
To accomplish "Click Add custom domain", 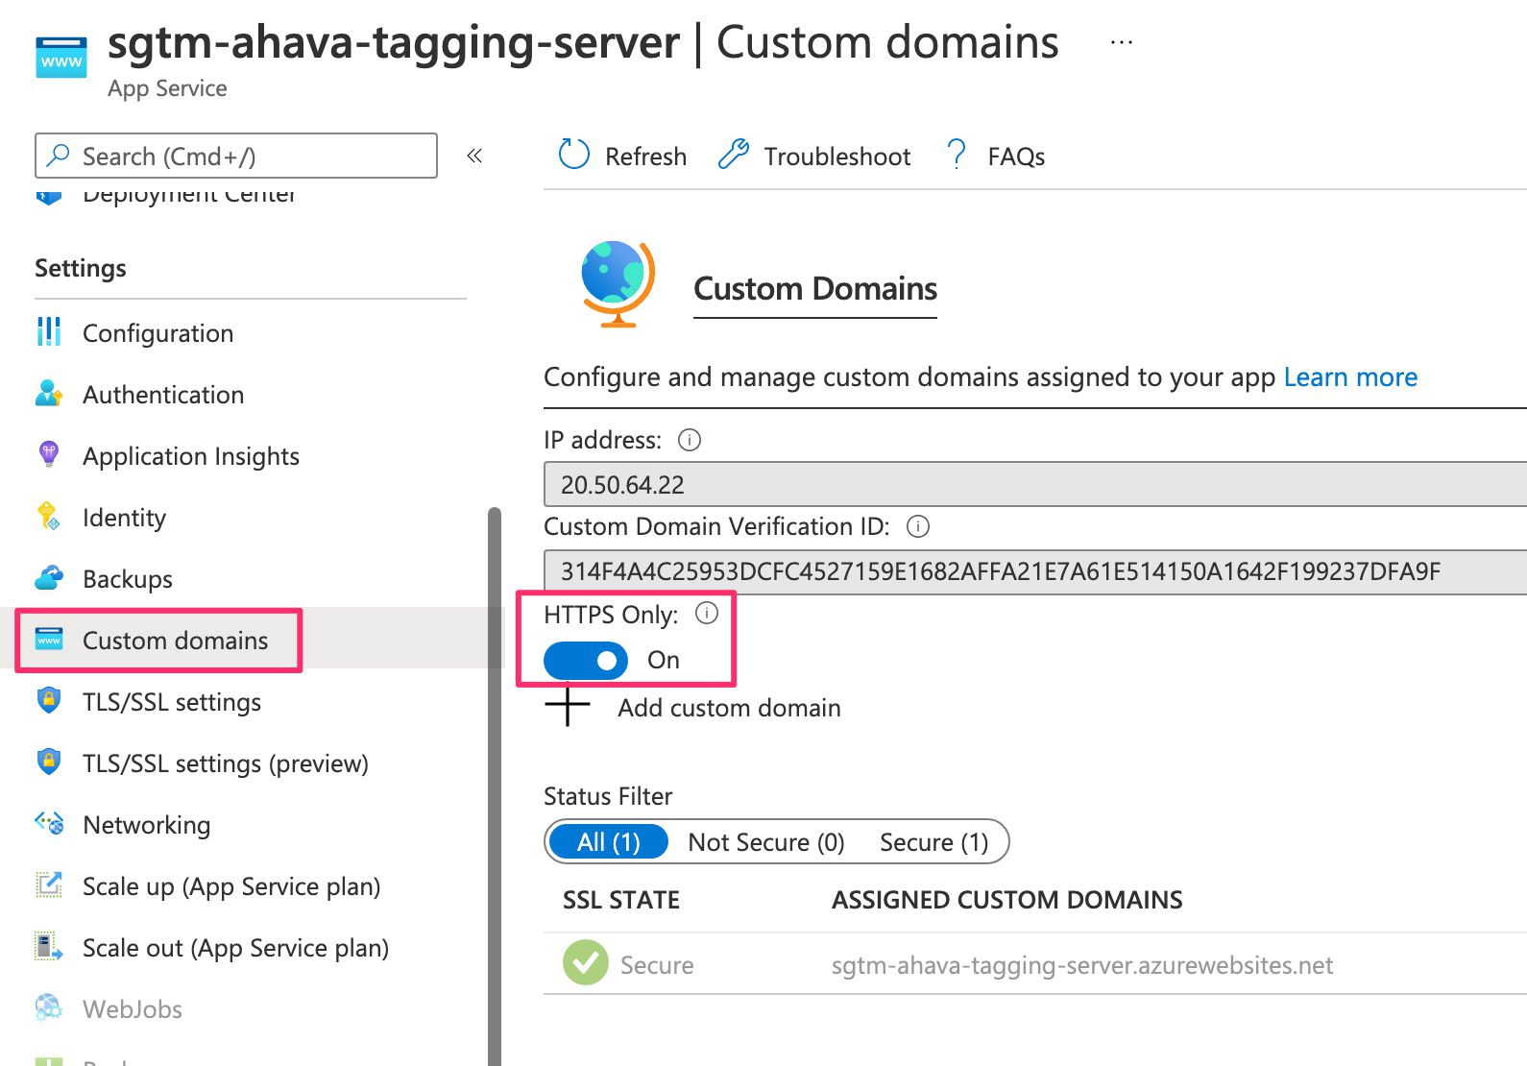I will pyautogui.click(x=729, y=708).
